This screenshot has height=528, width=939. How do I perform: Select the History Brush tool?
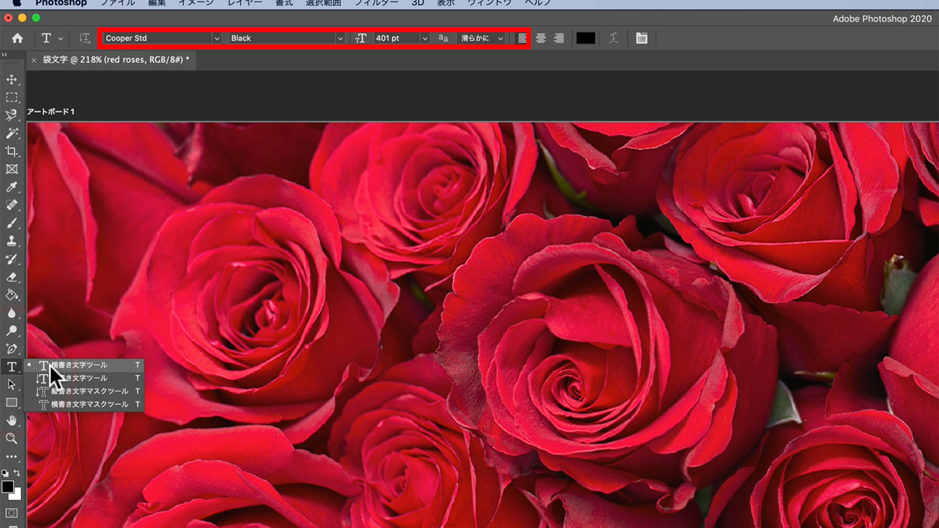pyautogui.click(x=12, y=259)
